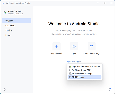Screen dimensions: 115x94
Task: Expand the More Actions dropdown
Action: tap(74, 62)
